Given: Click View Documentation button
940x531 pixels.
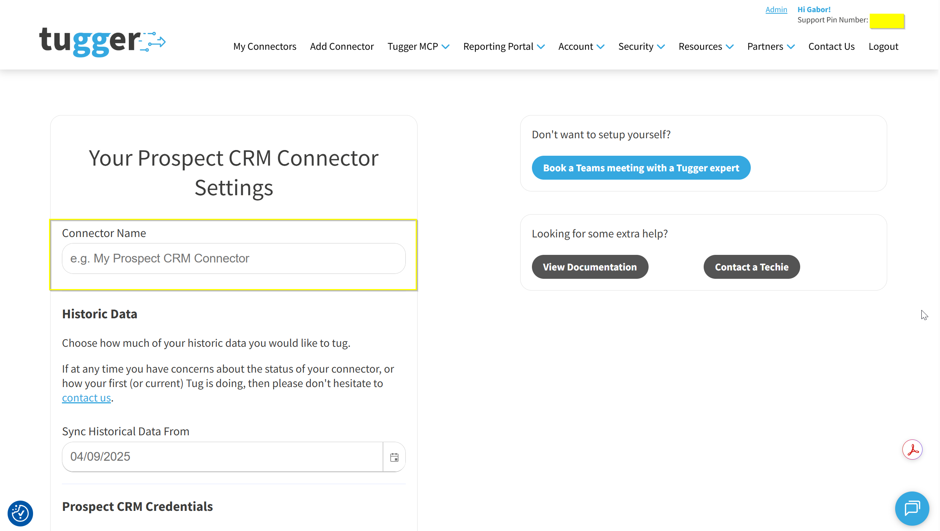Looking at the screenshot, I should 590,267.
